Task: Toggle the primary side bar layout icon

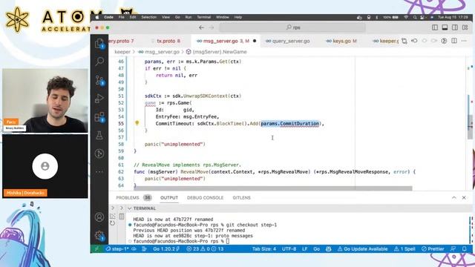Action: point(435,27)
